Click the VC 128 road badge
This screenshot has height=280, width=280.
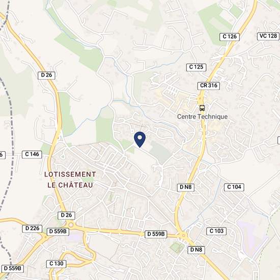tap(268, 36)
